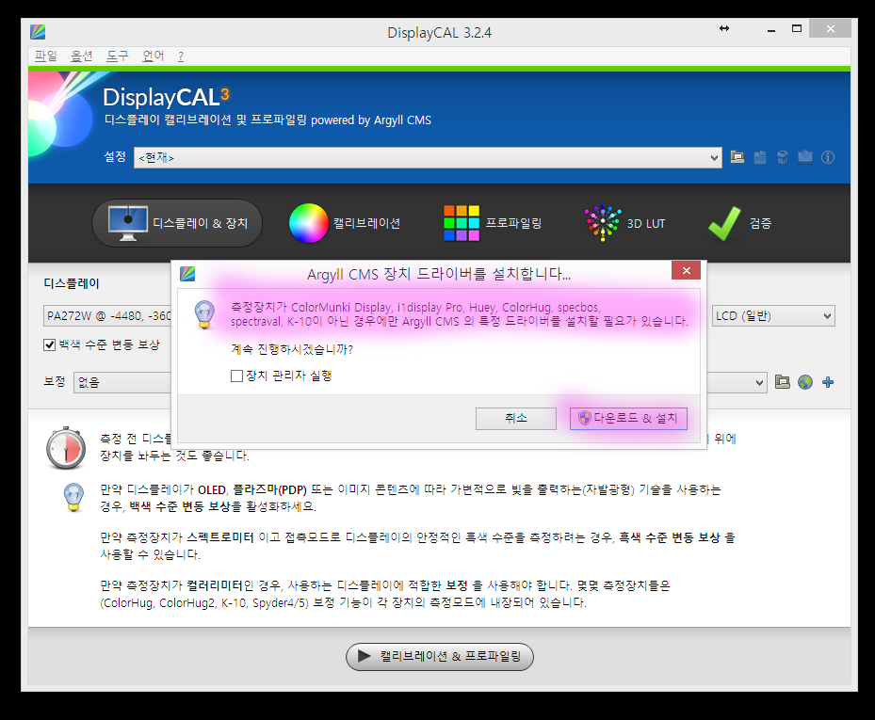The width and height of the screenshot is (875, 720).
Task: Minimize the DisplayCAL window
Action: coord(771,29)
